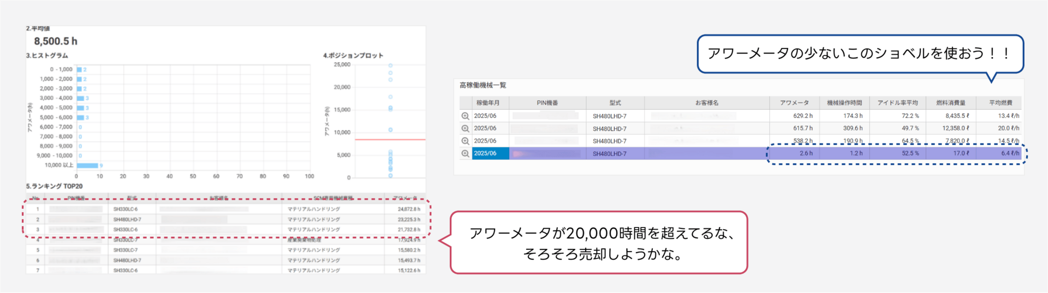Sort by the 稼働年月 column header

[487, 103]
